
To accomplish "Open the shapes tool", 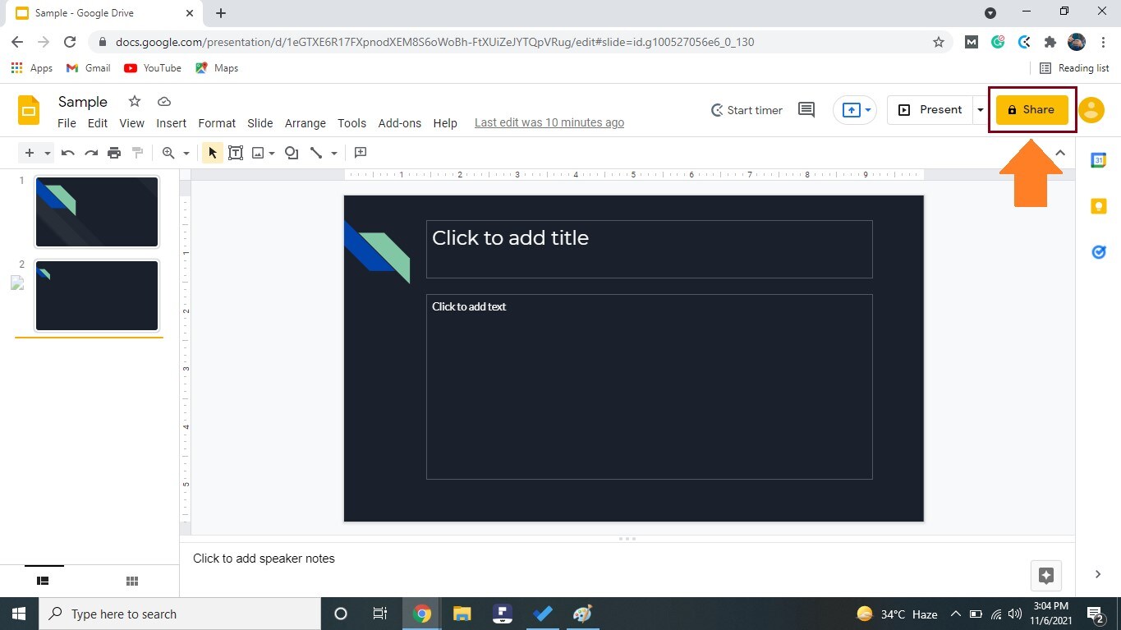I will click(291, 152).
